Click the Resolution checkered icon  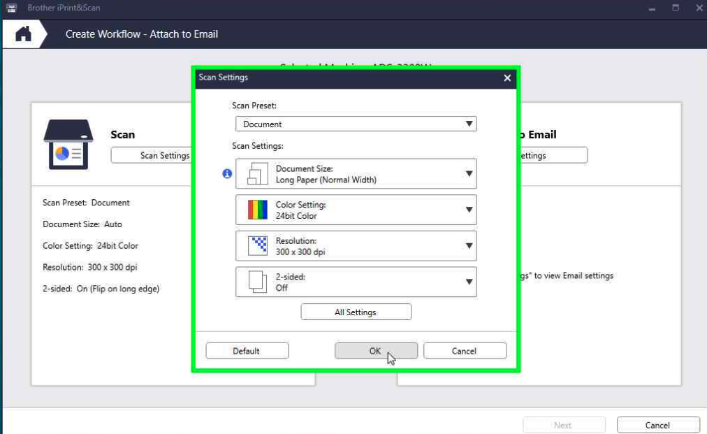258,246
